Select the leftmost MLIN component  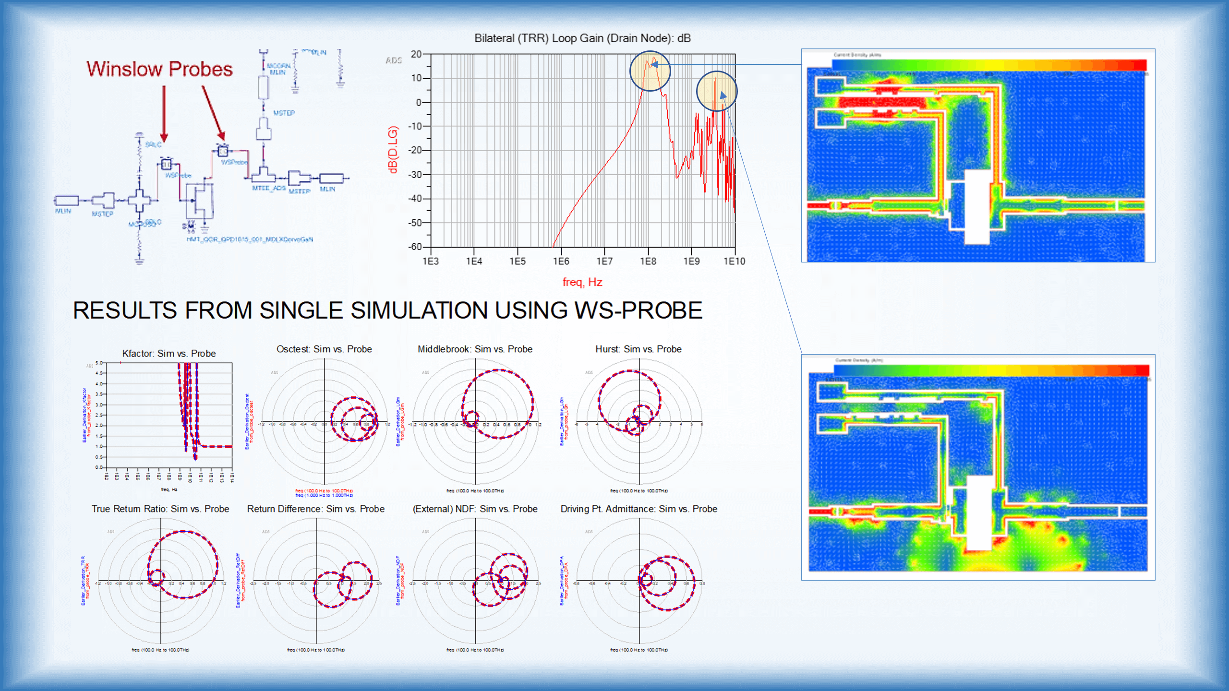tap(66, 200)
